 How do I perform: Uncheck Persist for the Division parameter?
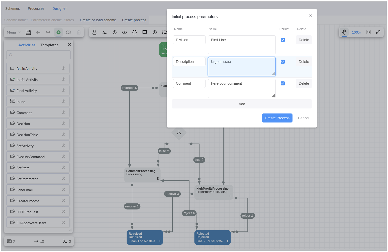pyautogui.click(x=283, y=40)
